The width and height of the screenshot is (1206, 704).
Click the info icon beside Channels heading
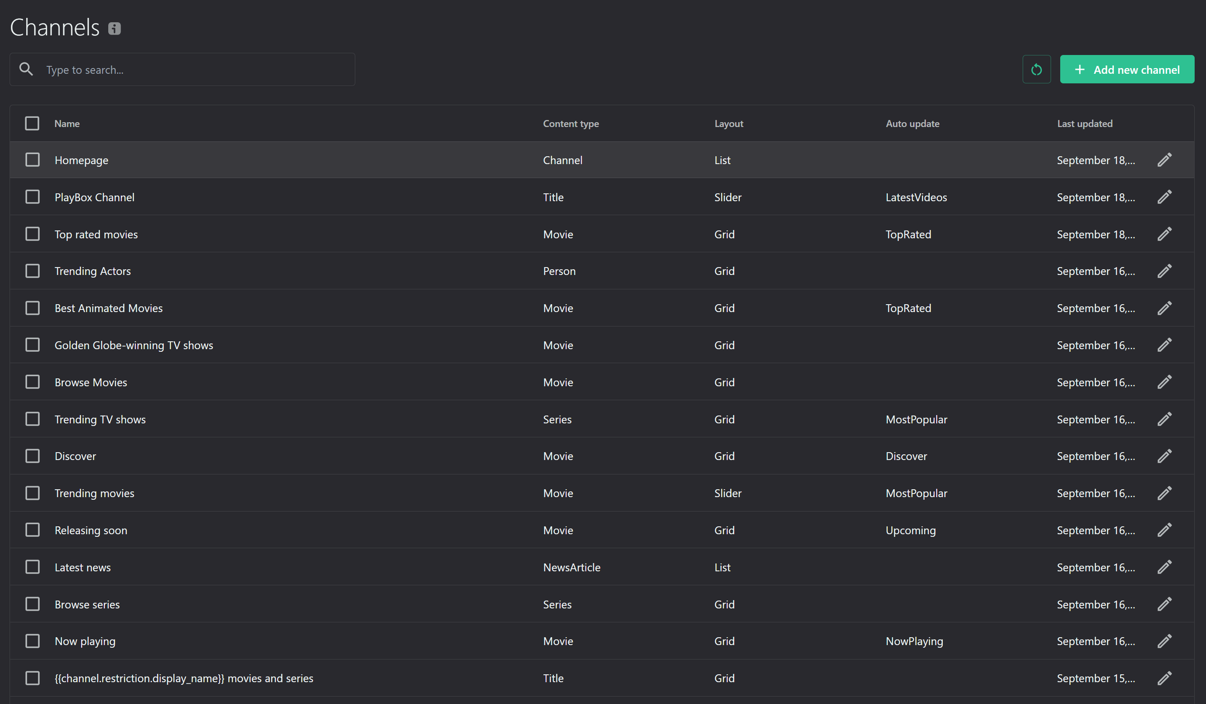coord(114,29)
